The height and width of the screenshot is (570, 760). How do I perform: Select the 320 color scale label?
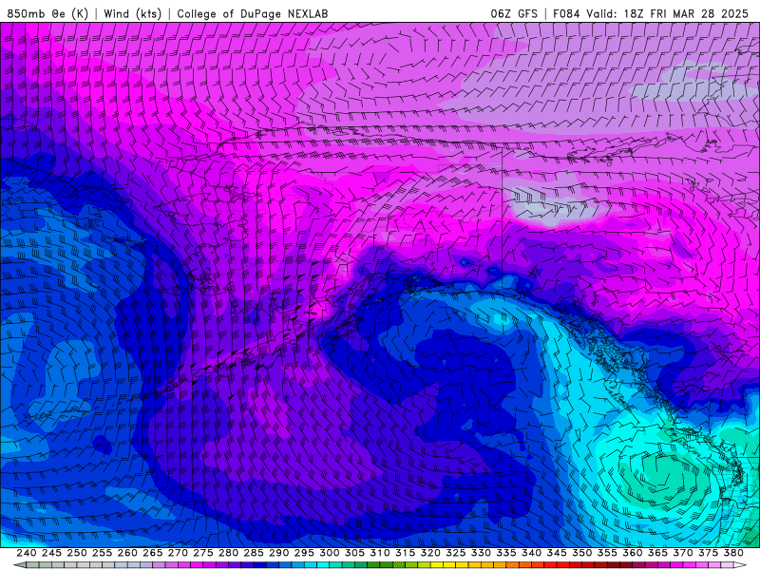[x=430, y=553]
